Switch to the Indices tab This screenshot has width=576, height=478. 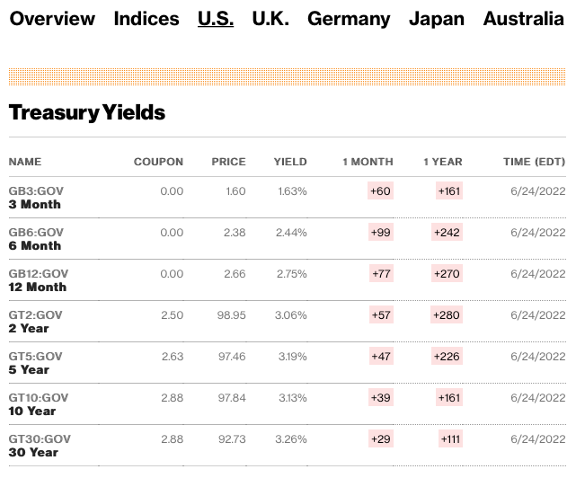coord(146,19)
